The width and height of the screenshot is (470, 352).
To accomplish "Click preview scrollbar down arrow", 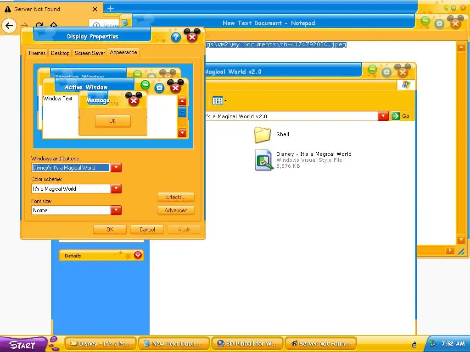I will click(182, 132).
